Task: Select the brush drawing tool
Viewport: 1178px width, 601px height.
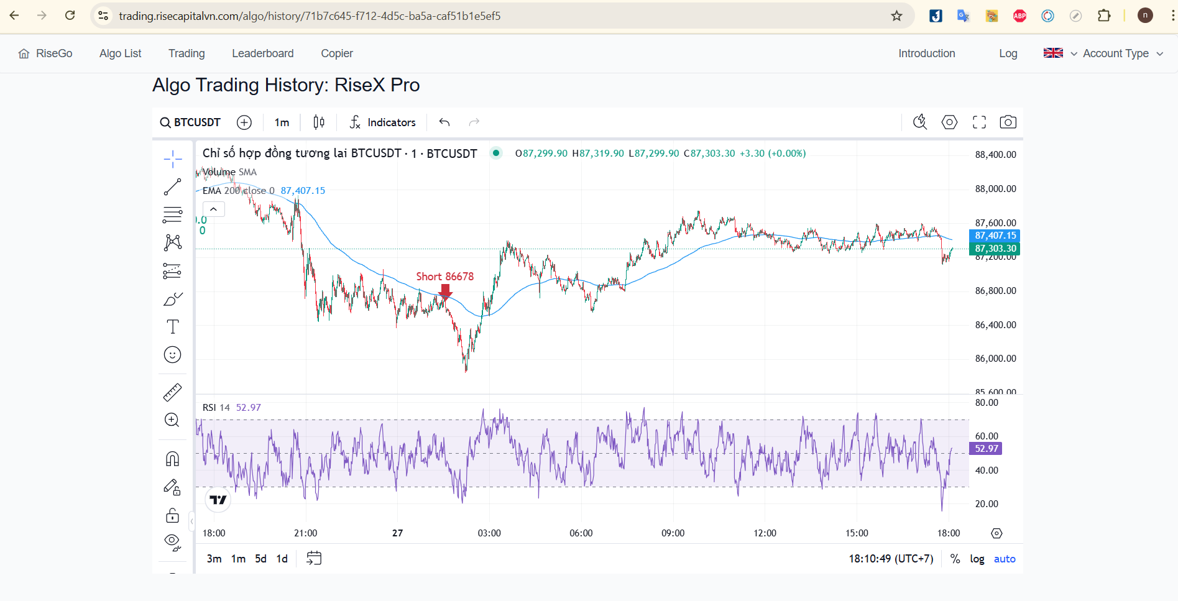Action: point(173,299)
